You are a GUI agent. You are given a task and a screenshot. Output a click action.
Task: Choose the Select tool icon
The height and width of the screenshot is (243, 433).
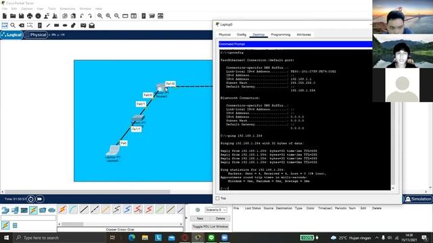[5, 26]
